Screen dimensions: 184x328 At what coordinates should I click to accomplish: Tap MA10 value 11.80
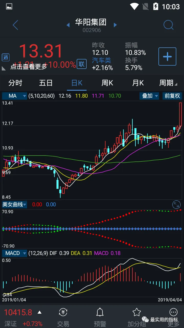coord(82,96)
